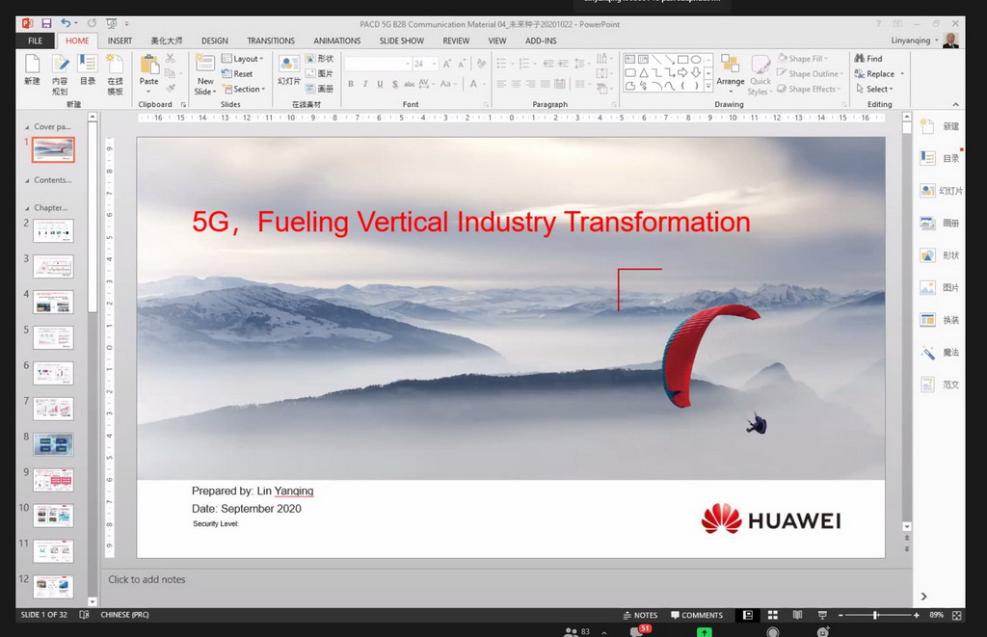Click the Find binoculars icon
Viewport: 987px width, 637px height.
859,59
